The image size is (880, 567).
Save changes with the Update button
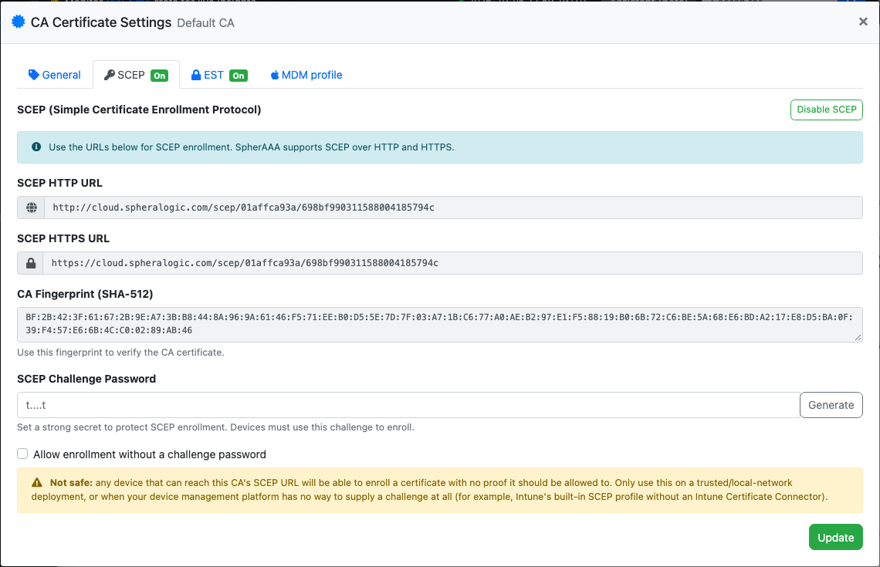pyautogui.click(x=835, y=537)
